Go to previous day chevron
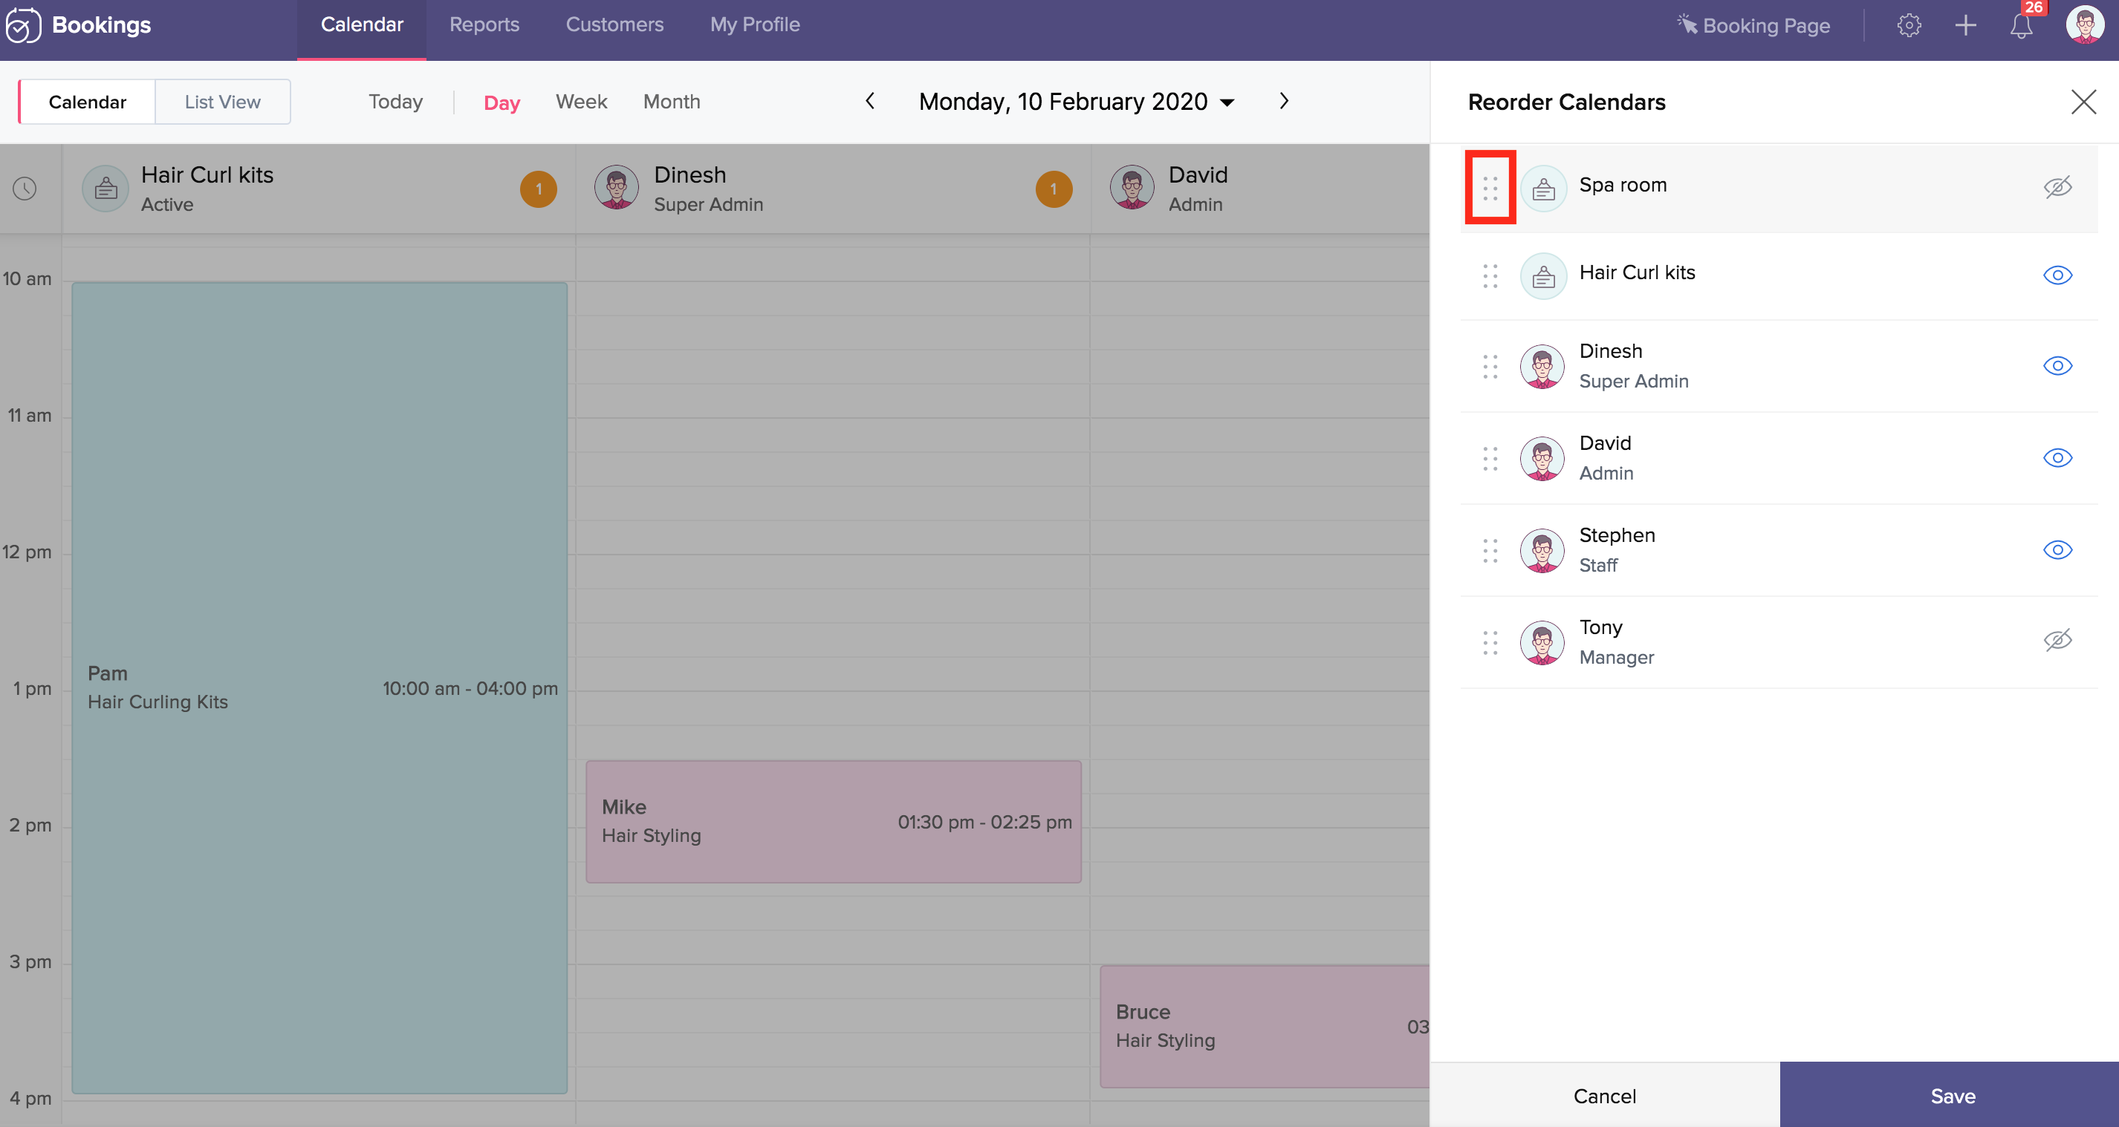The width and height of the screenshot is (2119, 1127). coord(870,101)
